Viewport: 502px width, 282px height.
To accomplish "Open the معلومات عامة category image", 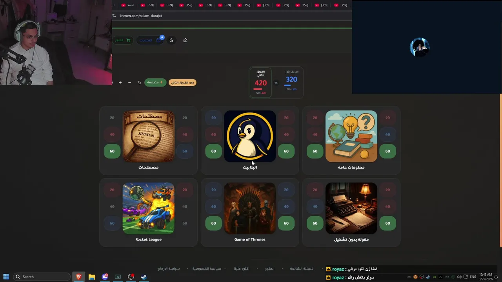I will (351, 136).
